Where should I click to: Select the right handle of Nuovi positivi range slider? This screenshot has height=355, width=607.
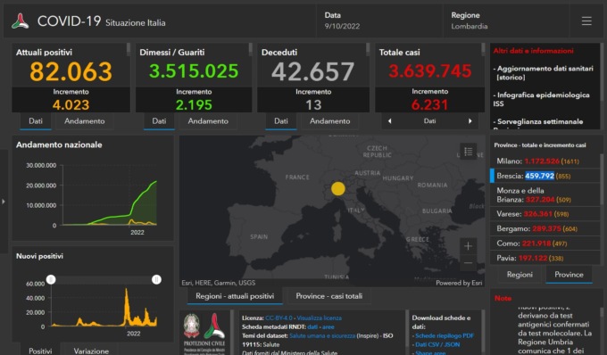[x=156, y=279]
